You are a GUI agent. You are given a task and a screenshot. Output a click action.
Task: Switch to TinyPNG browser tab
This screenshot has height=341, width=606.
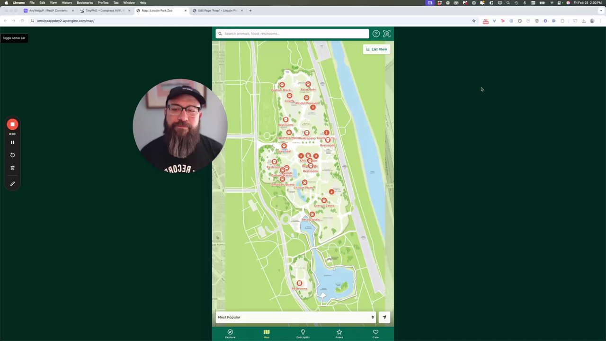(105, 10)
